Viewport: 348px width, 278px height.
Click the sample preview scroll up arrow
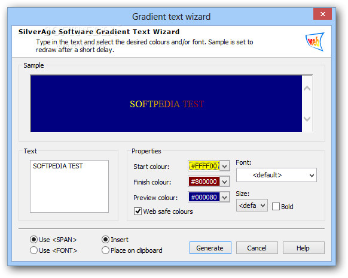point(307,89)
